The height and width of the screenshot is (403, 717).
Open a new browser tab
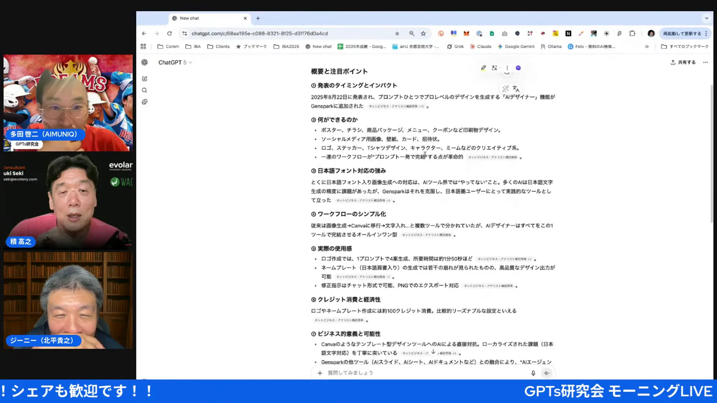coord(258,18)
